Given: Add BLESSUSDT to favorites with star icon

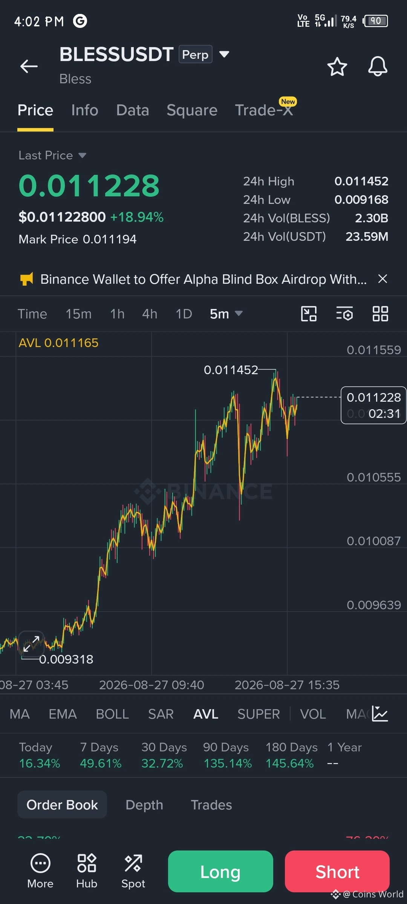Looking at the screenshot, I should 337,67.
